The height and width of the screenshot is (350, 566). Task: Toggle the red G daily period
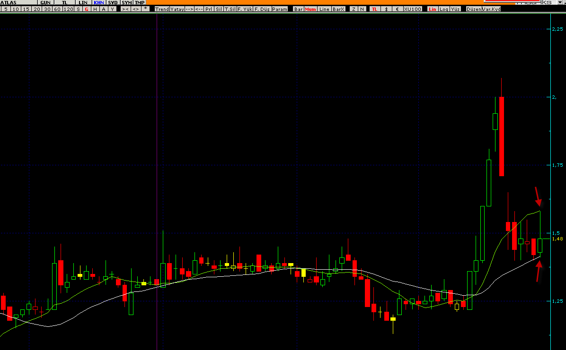pyautogui.click(x=86, y=9)
